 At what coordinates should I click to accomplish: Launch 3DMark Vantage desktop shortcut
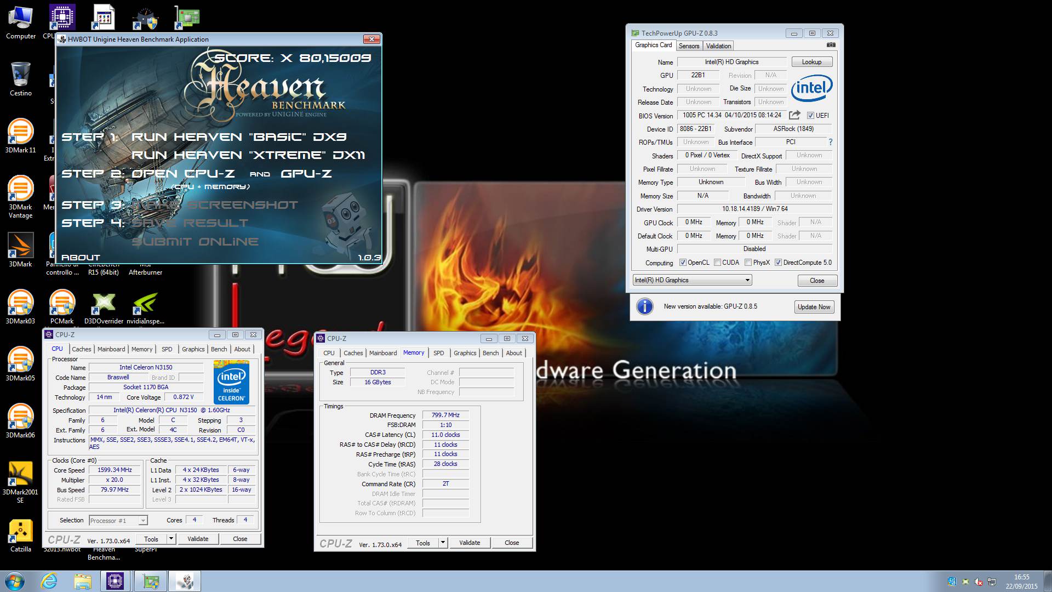point(21,197)
